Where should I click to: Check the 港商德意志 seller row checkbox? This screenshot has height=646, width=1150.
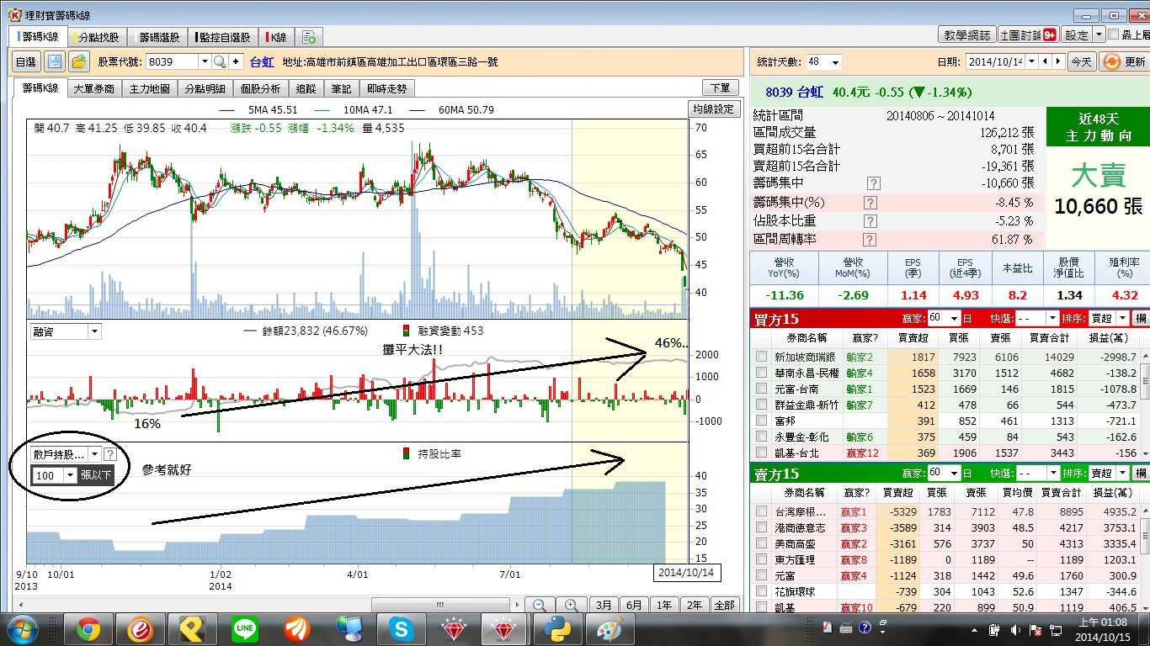click(x=761, y=527)
